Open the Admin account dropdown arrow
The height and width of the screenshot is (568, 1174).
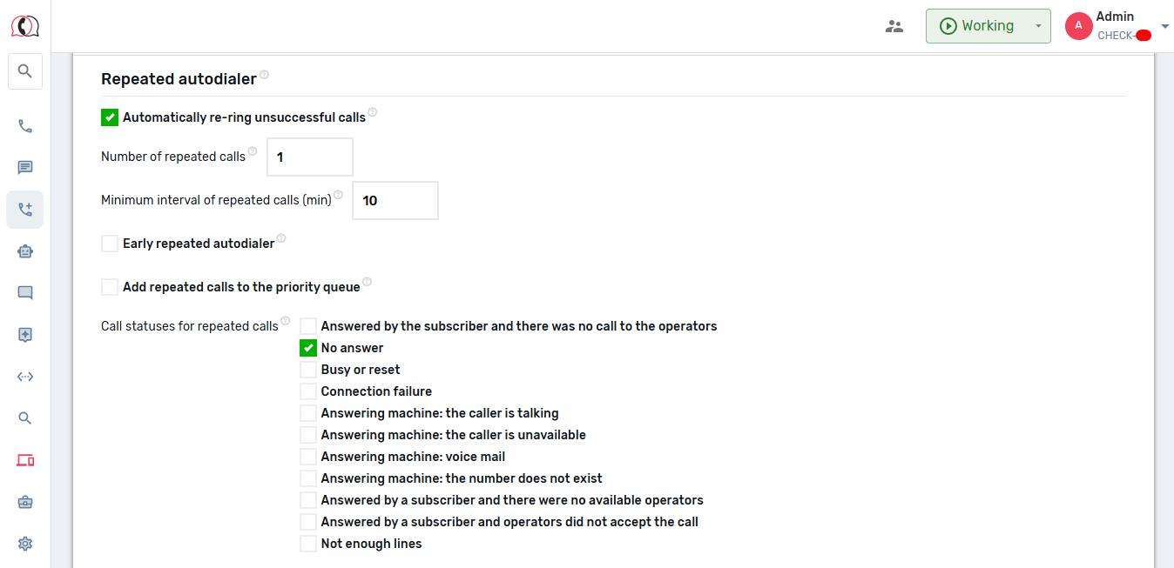tap(1165, 26)
